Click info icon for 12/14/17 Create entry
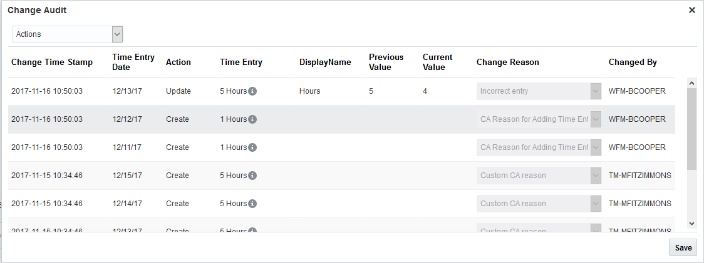The width and height of the screenshot is (704, 263). click(252, 204)
